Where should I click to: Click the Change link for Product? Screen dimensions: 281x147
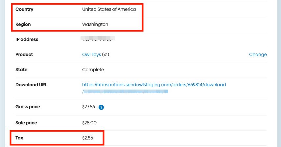click(x=258, y=54)
